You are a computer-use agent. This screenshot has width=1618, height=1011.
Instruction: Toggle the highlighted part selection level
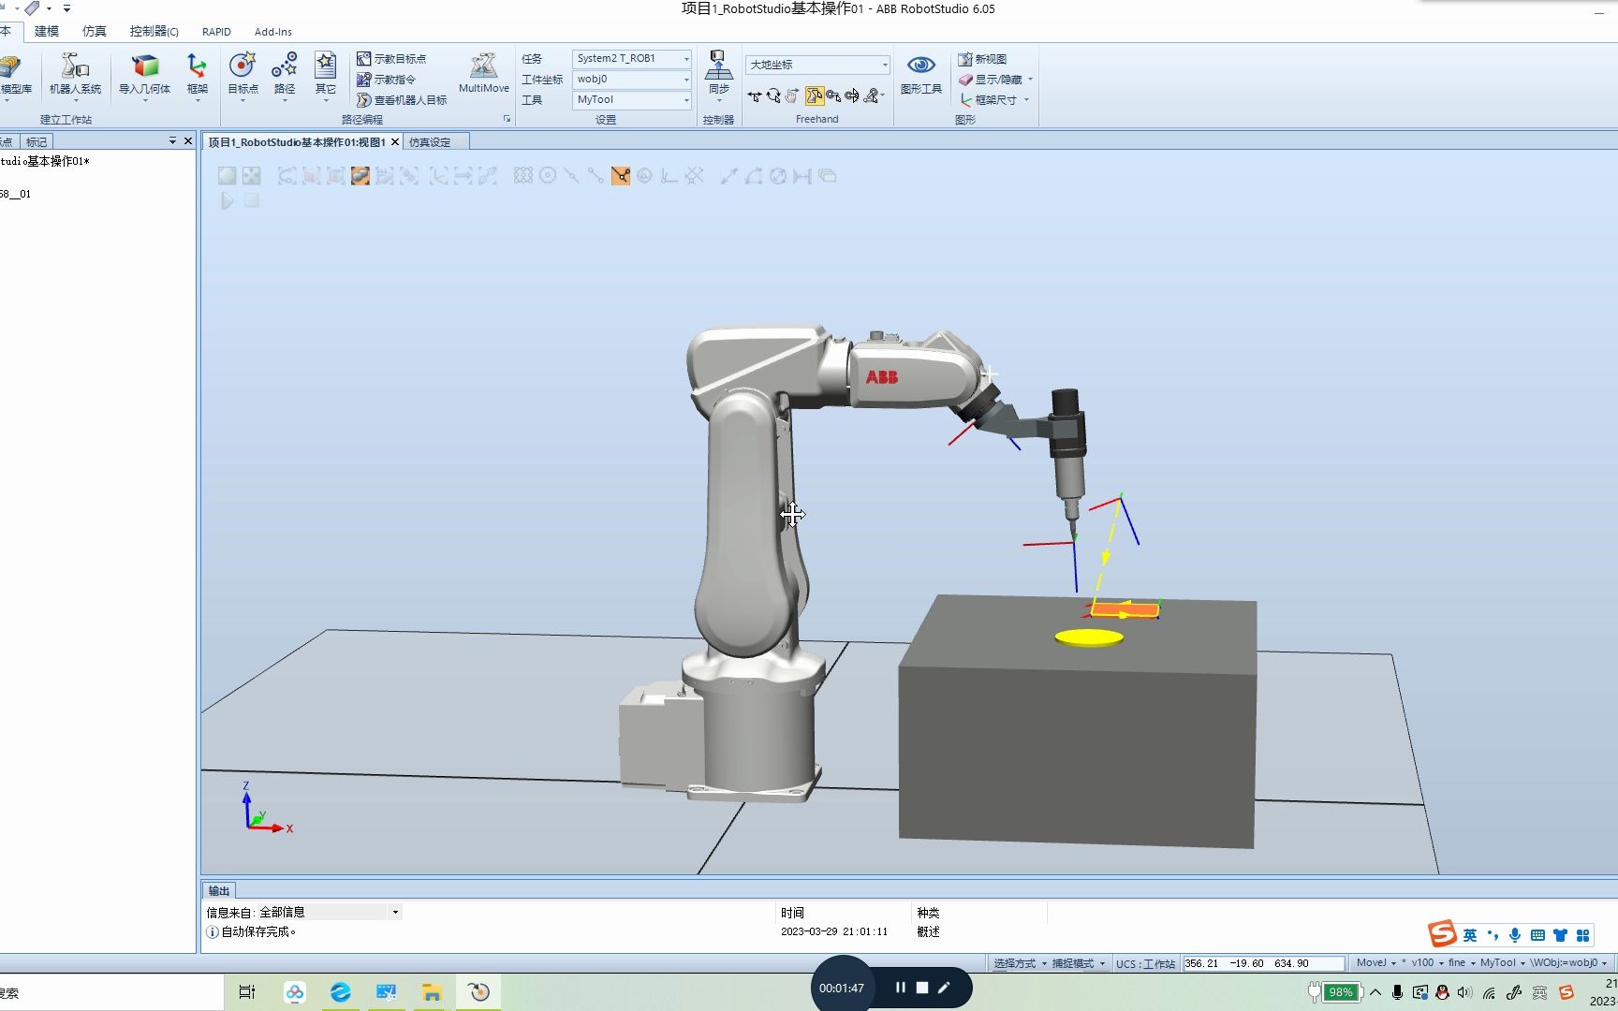coord(360,176)
